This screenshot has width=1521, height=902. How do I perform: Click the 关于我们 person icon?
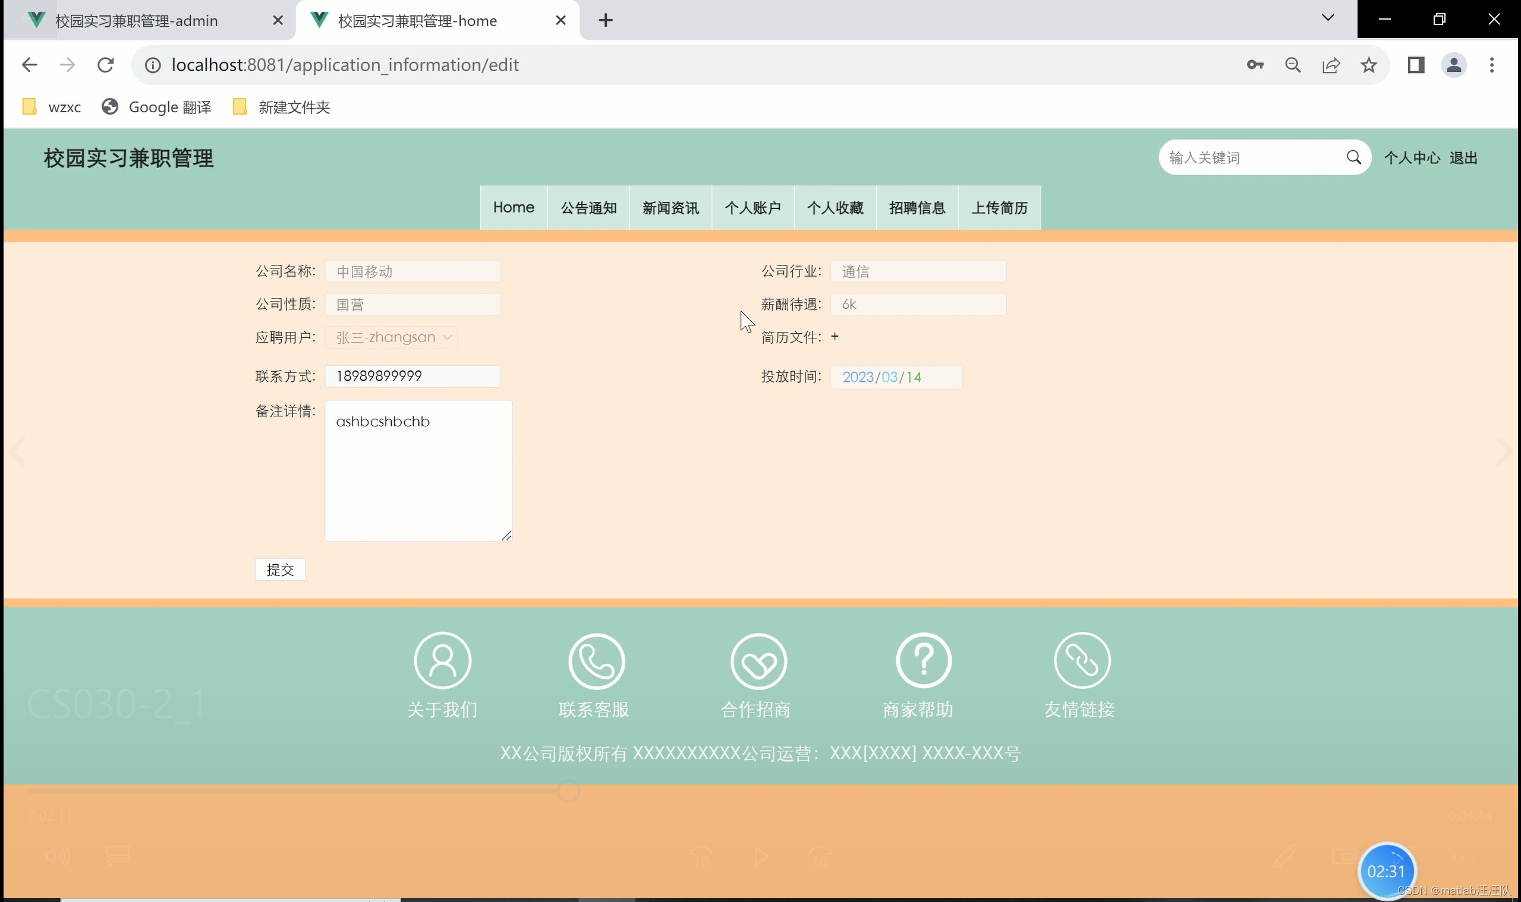(x=442, y=660)
